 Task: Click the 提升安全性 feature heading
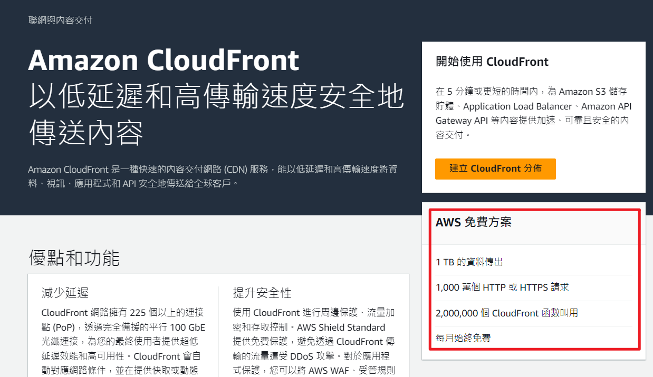(x=262, y=293)
